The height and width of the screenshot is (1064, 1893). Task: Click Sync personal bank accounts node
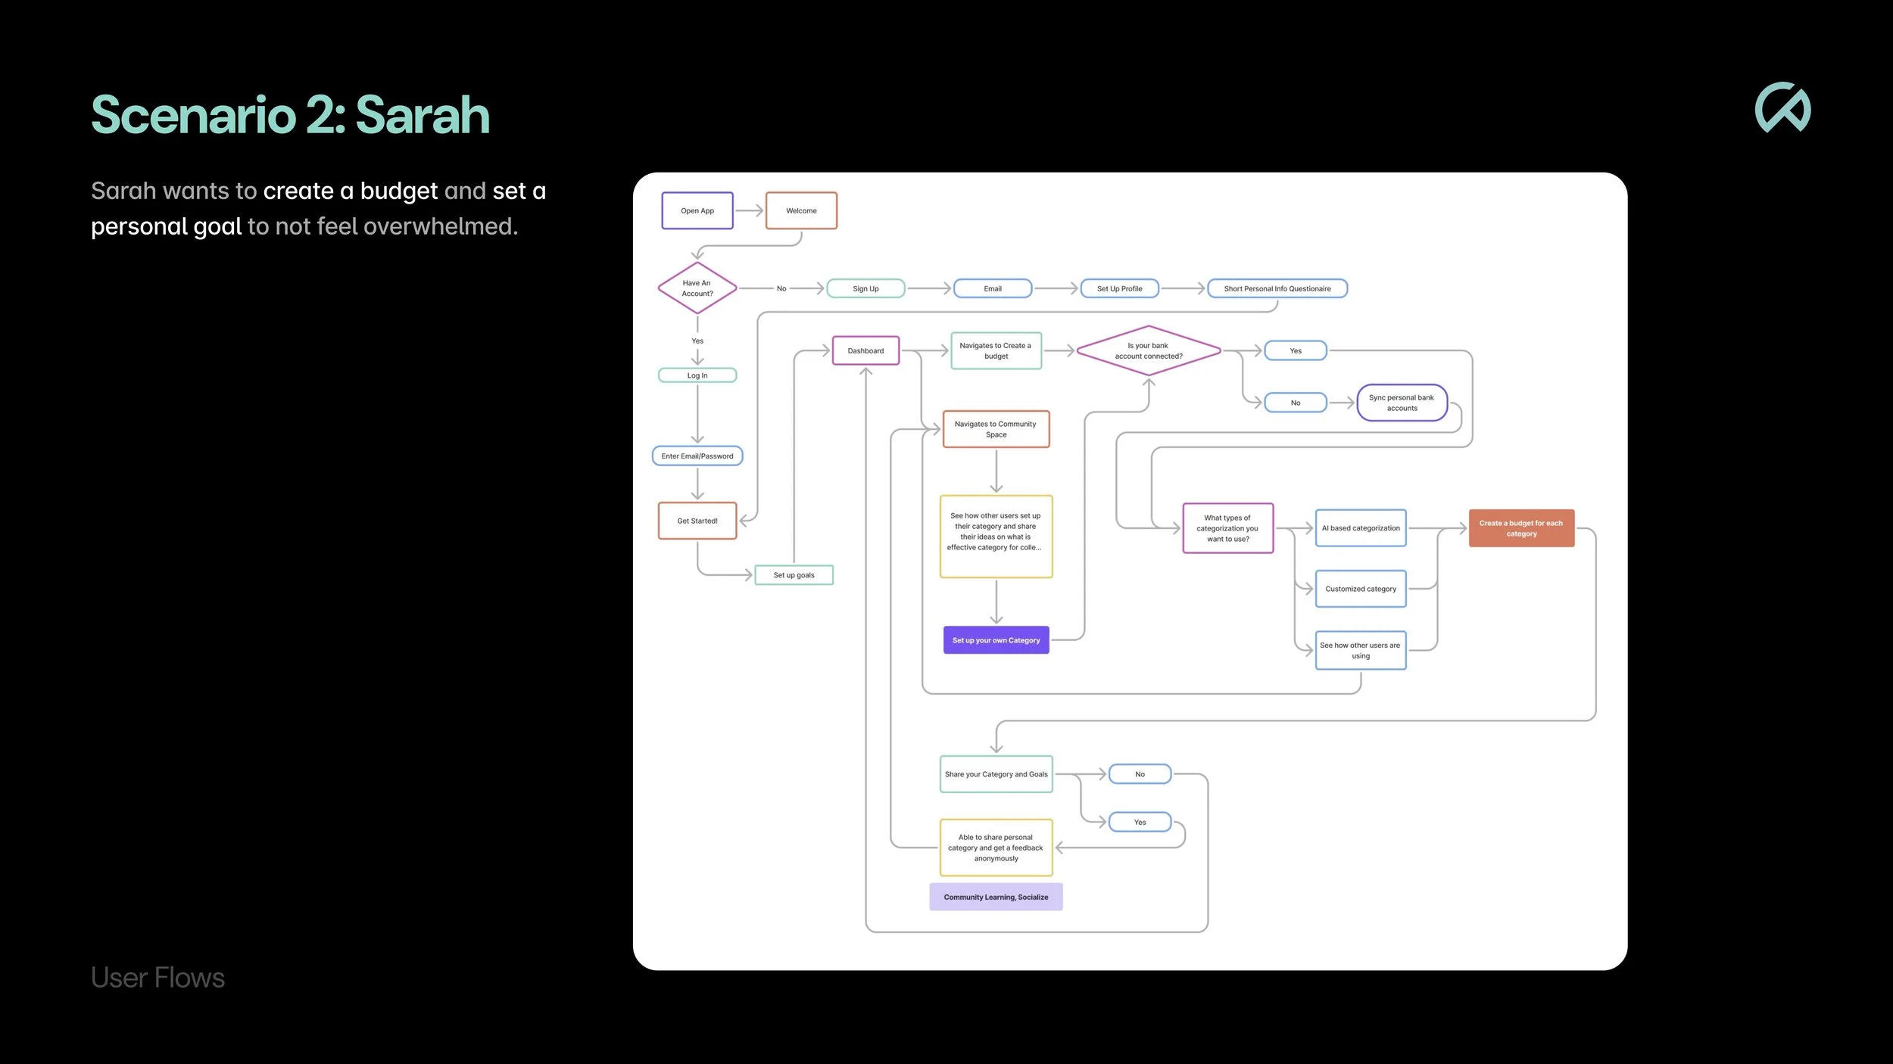(1402, 403)
